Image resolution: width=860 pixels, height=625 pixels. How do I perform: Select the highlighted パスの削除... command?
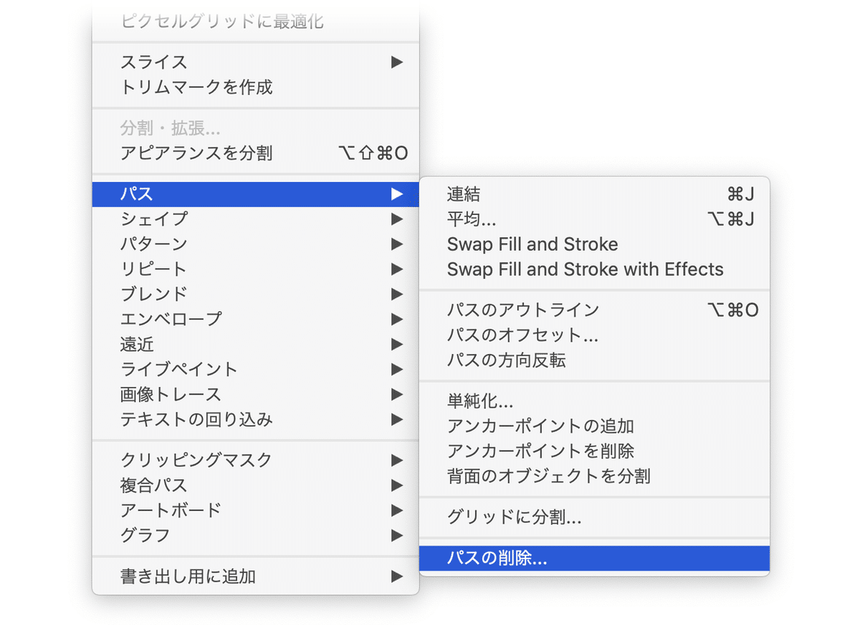[594, 558]
